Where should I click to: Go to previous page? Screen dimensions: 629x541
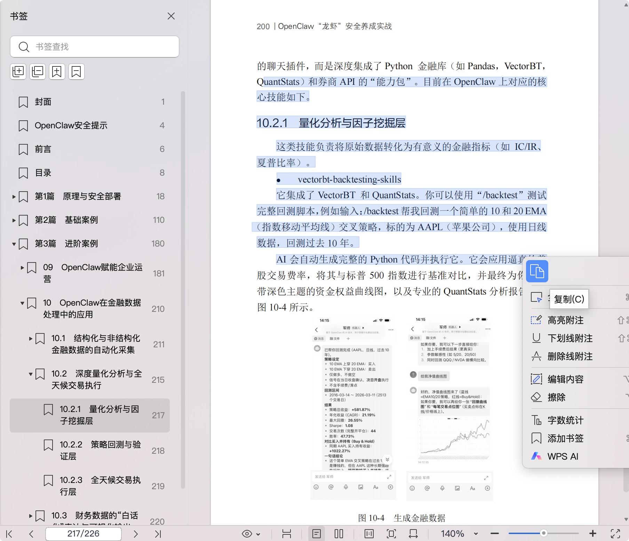click(31, 534)
